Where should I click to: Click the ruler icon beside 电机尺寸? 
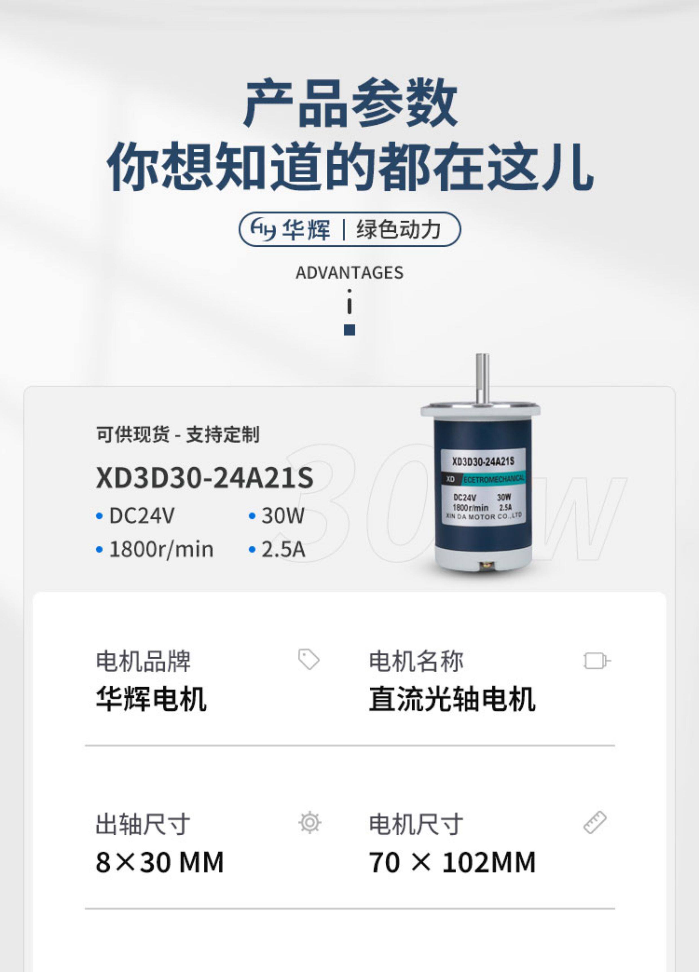coord(595,822)
